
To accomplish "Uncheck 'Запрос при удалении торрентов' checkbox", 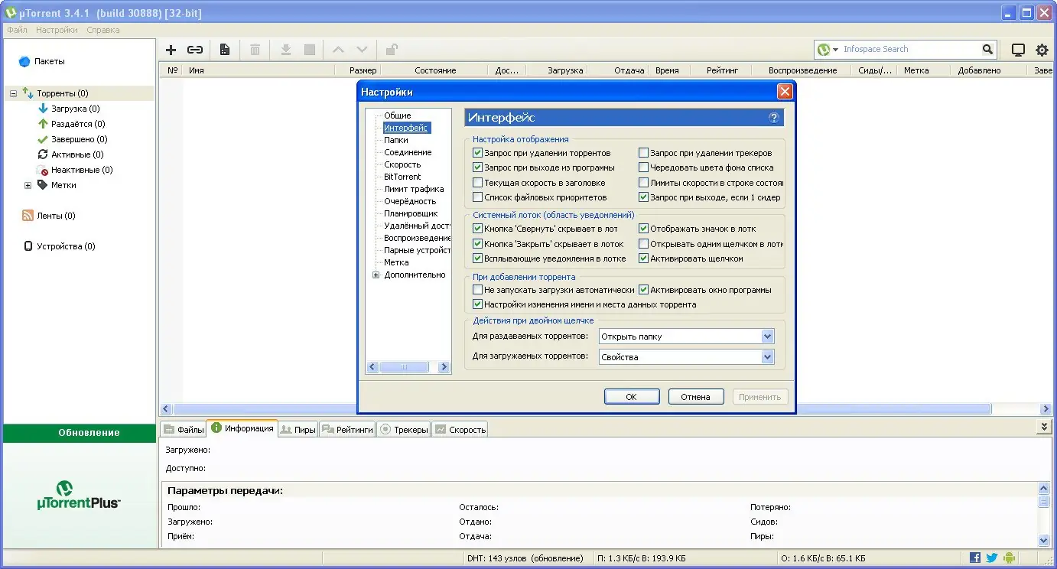I will point(478,153).
